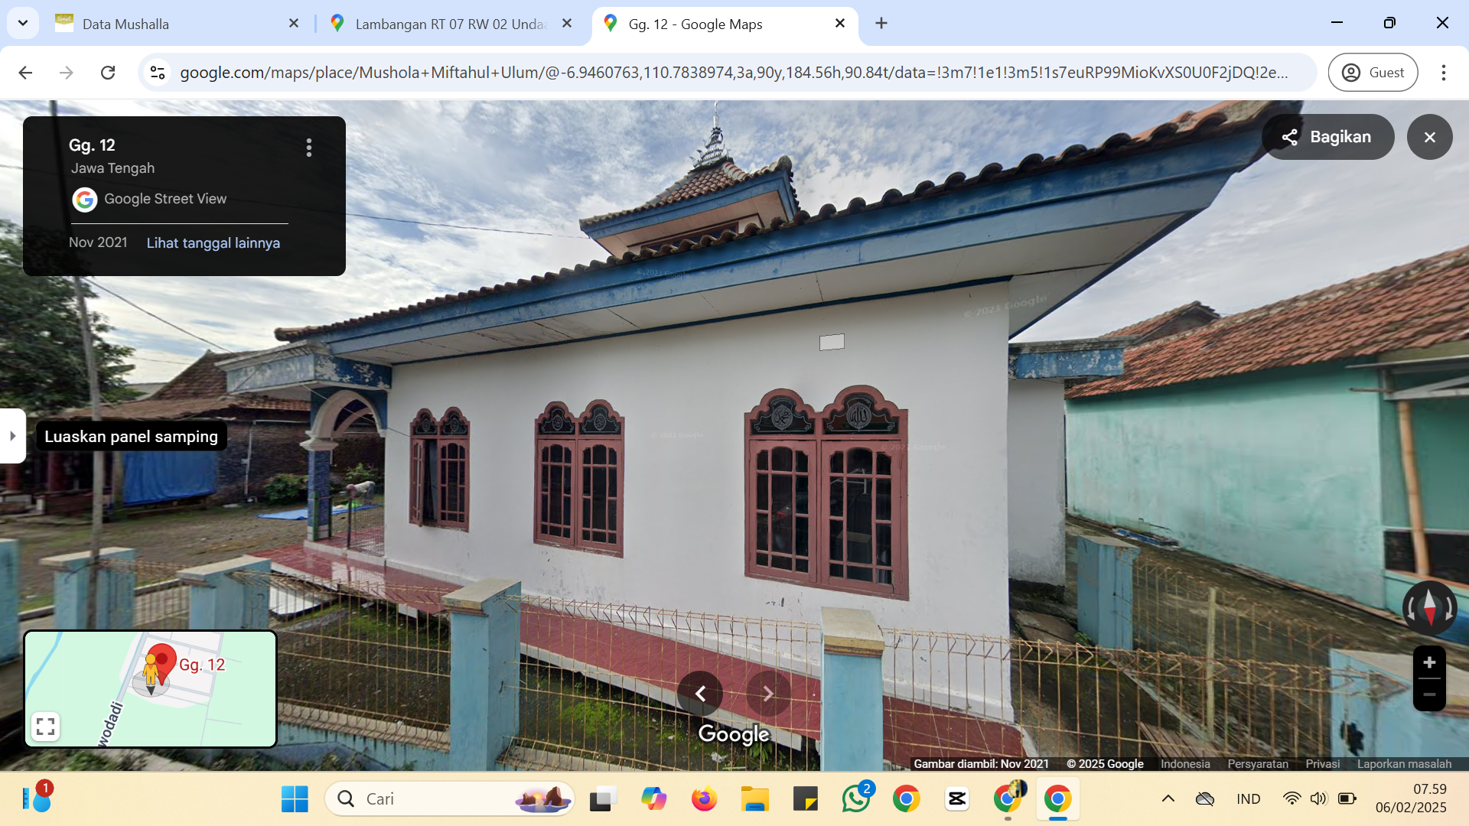1469x826 pixels.
Task: Launch Copilot from taskbar
Action: tap(654, 799)
